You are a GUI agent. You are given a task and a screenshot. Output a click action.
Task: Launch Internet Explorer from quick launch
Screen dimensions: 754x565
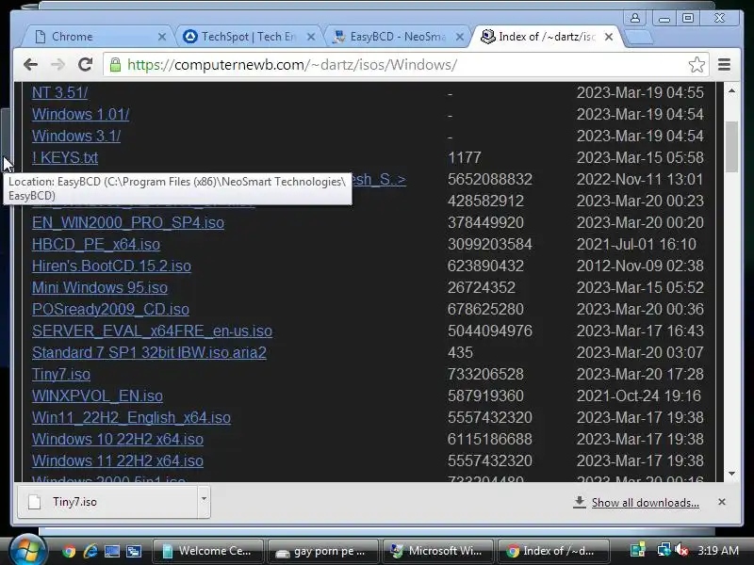(x=90, y=551)
